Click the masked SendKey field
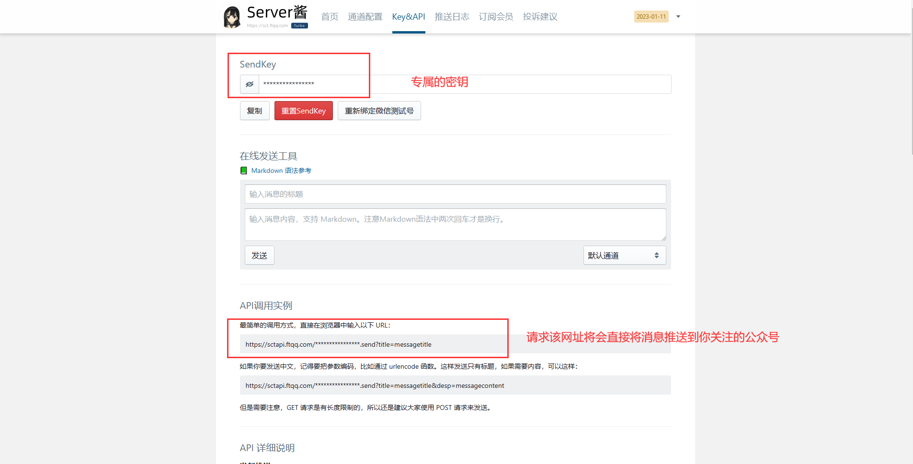Image resolution: width=913 pixels, height=464 pixels. coord(465,84)
